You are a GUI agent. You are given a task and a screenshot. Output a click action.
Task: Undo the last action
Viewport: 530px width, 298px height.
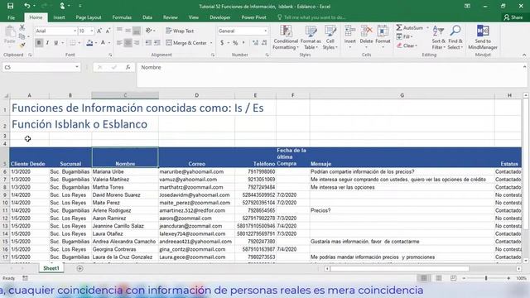coord(27,6)
